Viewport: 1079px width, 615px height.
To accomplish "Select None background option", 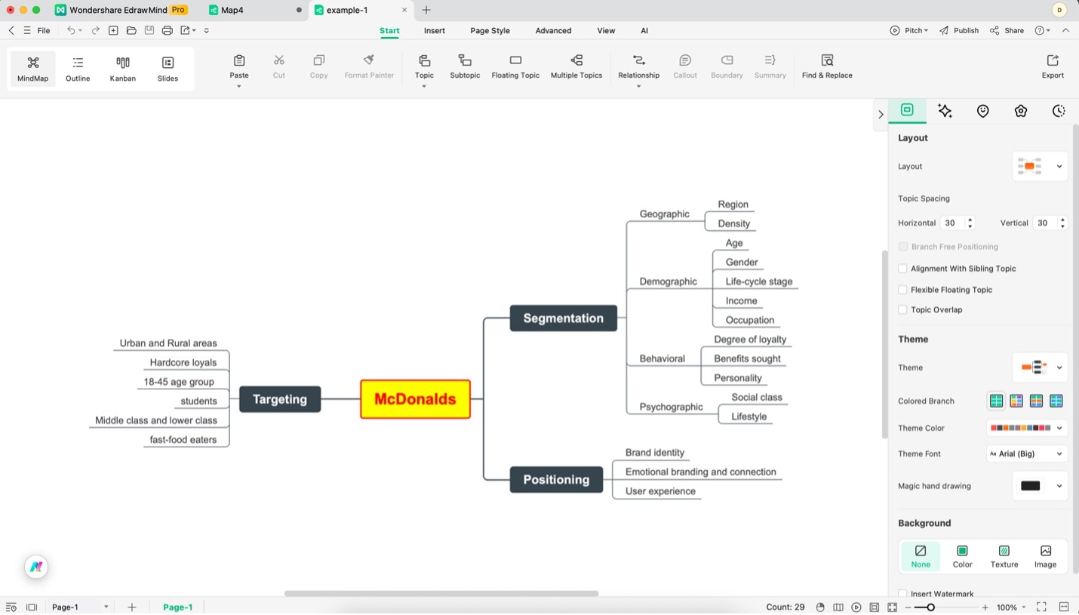I will pos(921,556).
